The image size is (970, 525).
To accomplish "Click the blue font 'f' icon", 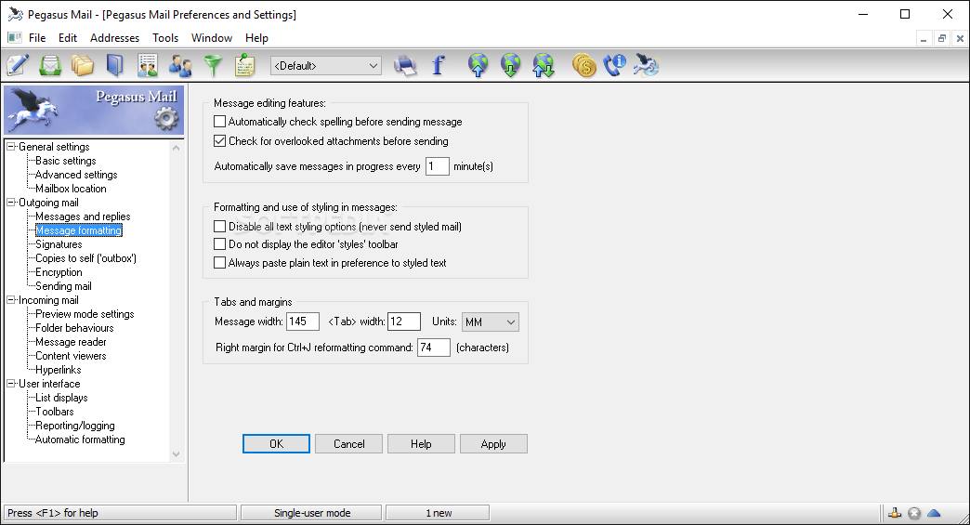I will (x=438, y=65).
